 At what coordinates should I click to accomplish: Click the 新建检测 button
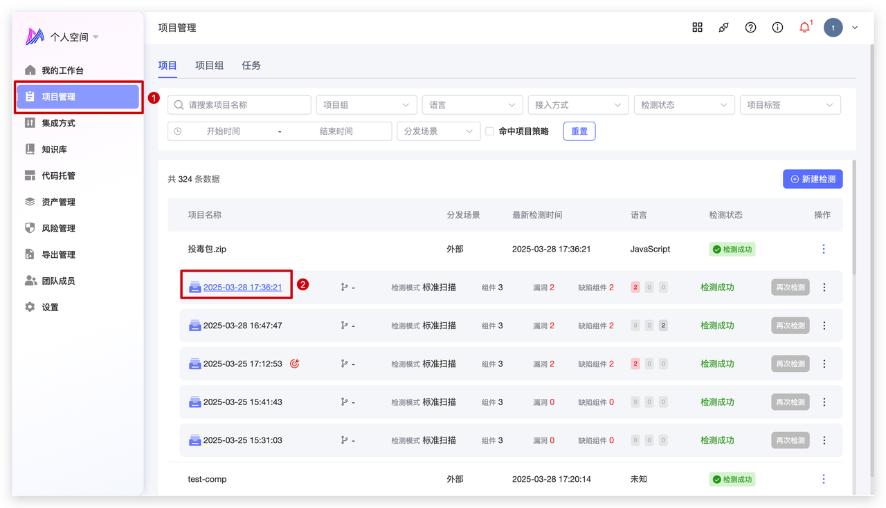813,179
